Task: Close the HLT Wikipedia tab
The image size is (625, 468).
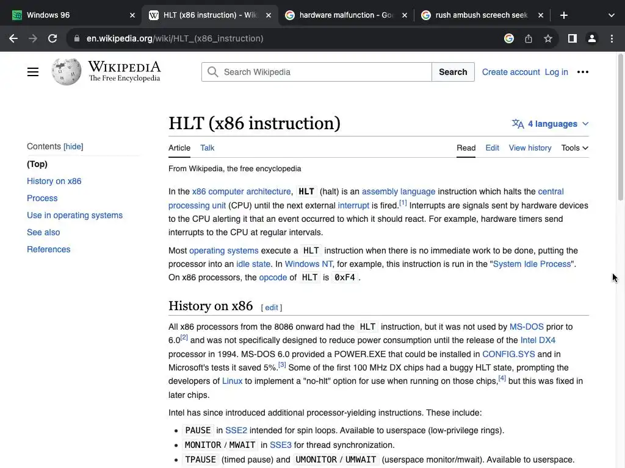Action: pos(269,15)
